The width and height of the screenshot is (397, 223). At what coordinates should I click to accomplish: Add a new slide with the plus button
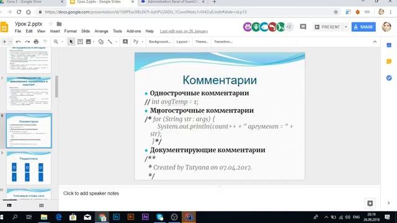(4, 42)
